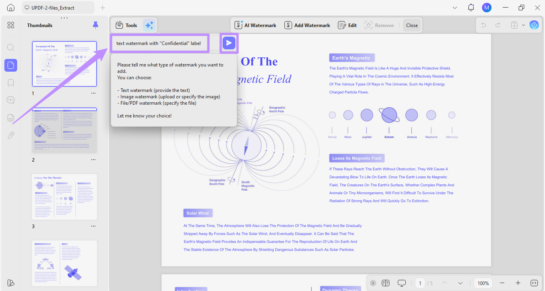Screen dimensions: 545x291
Task: Choose Add Watermark in toolbar
Action: [307, 25]
